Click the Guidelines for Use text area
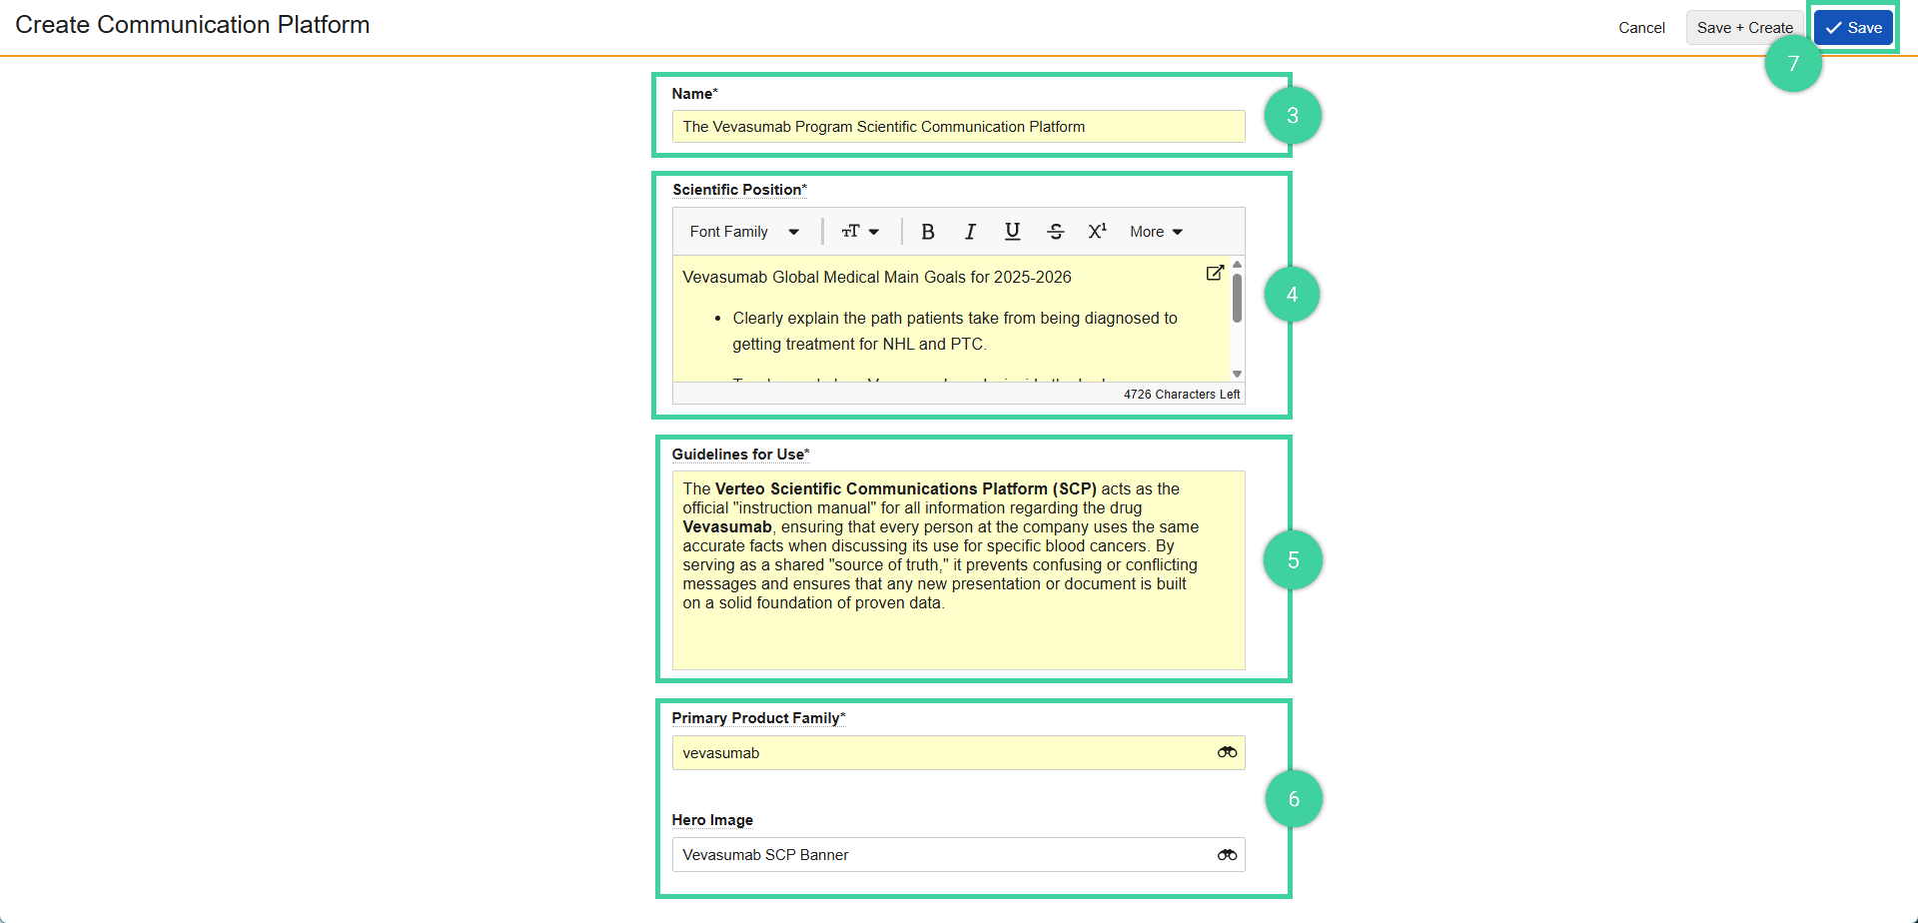1918x923 pixels. click(957, 569)
